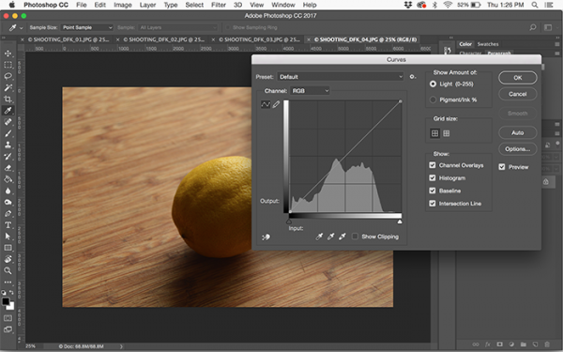This screenshot has width=563, height=352.
Task: Select the Zoom tool
Action: [8, 270]
